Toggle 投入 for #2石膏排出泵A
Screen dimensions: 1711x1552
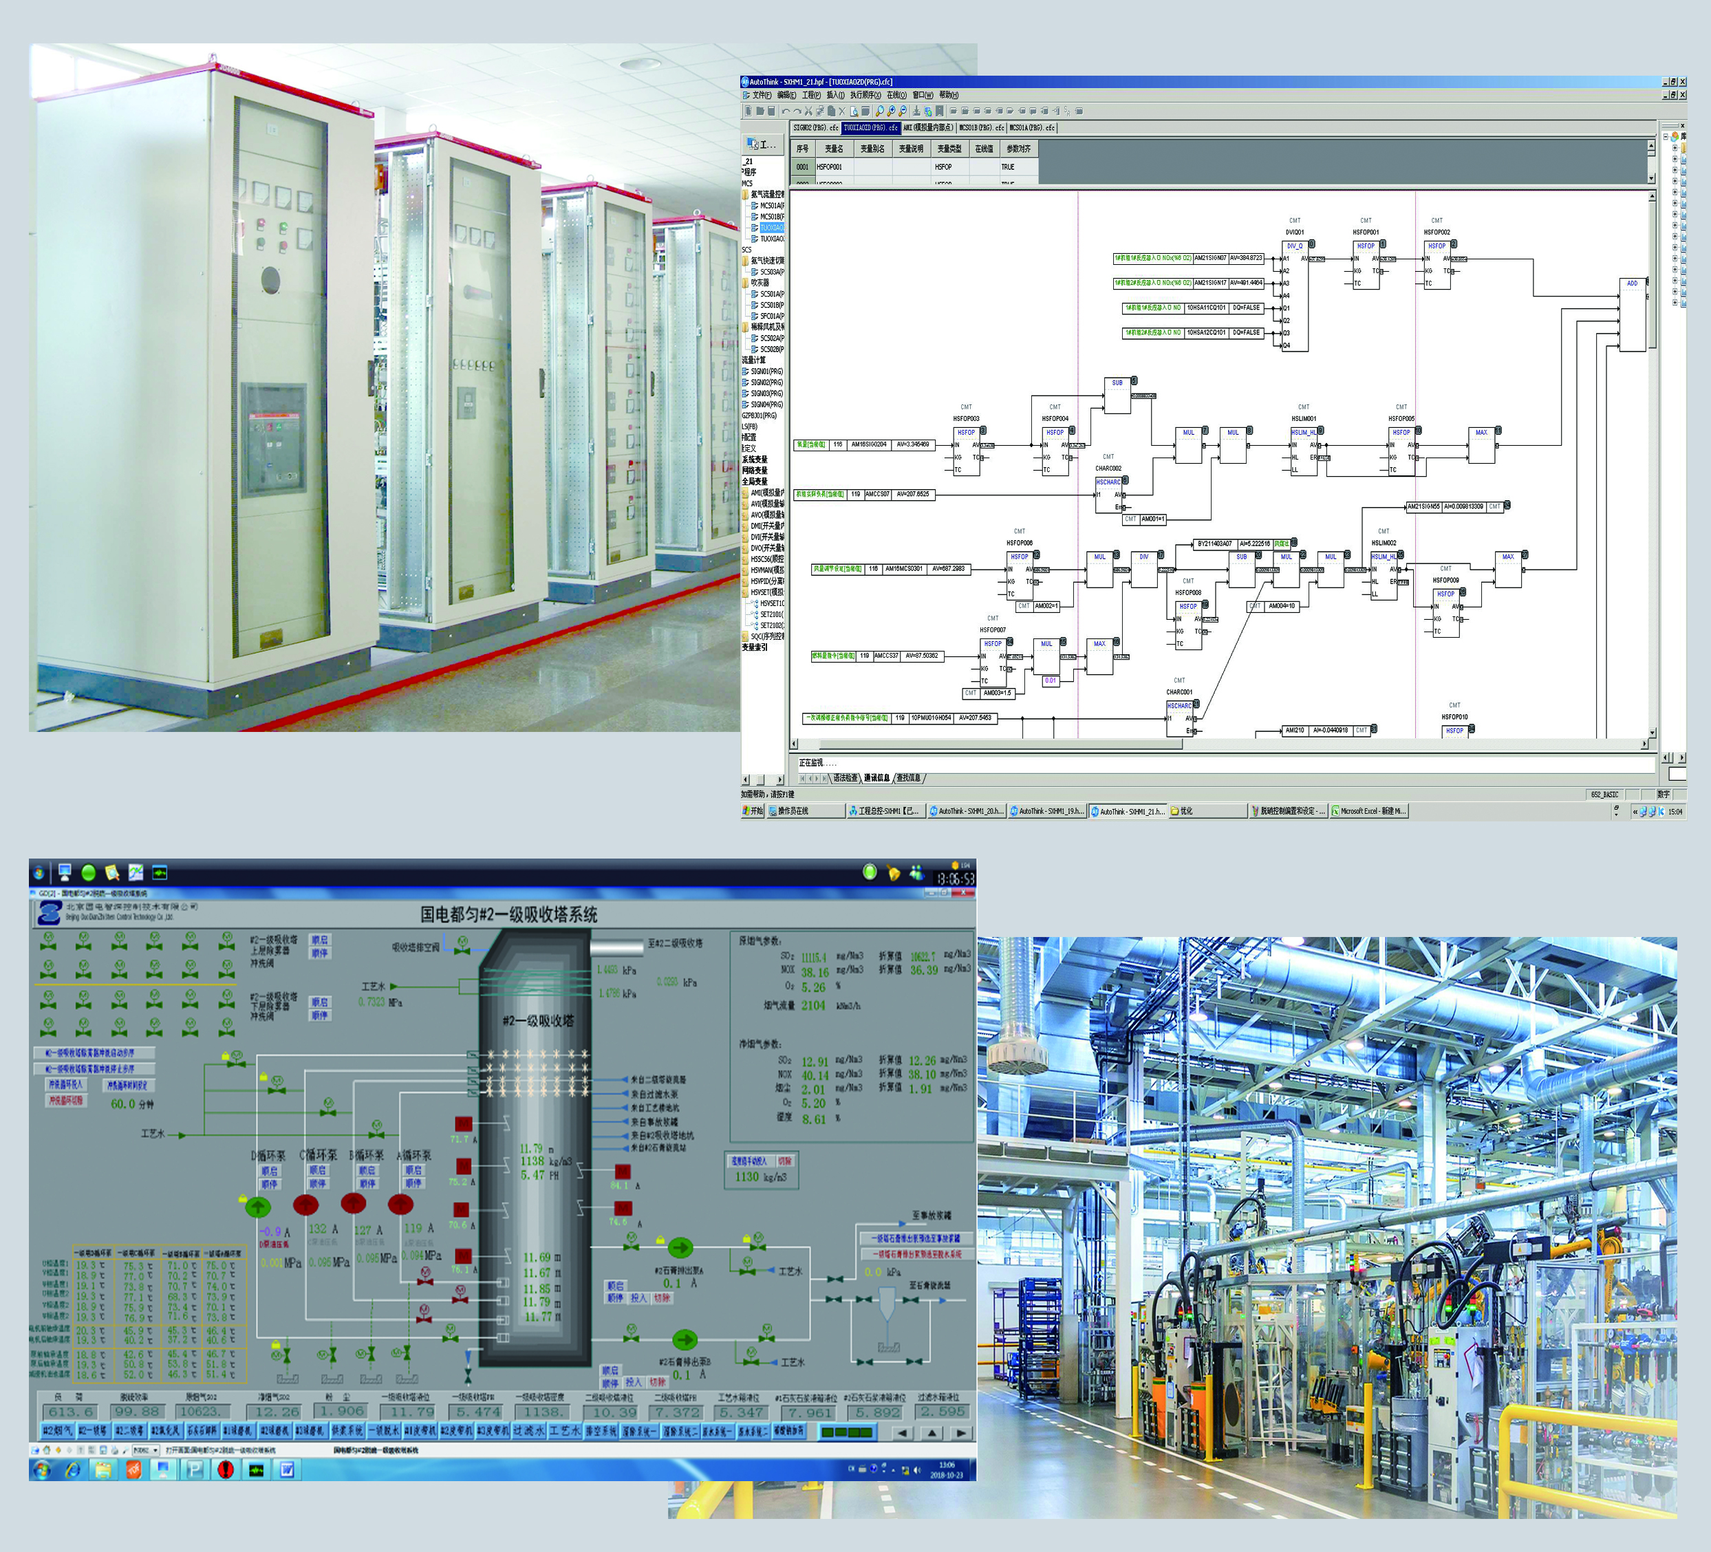(x=638, y=1297)
